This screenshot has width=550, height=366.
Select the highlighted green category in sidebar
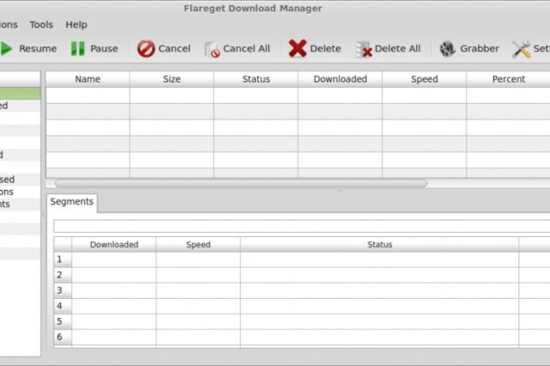pyautogui.click(x=19, y=93)
